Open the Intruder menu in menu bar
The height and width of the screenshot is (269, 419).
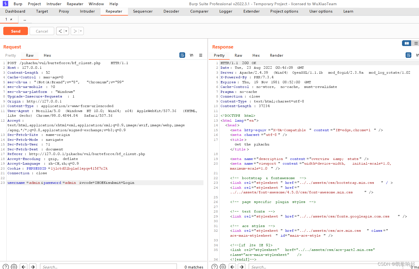pyautogui.click(x=54, y=4)
